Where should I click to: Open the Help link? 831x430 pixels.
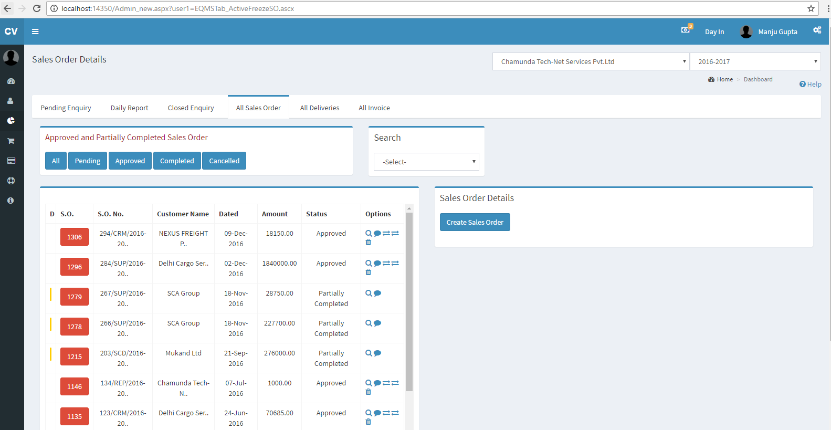(810, 84)
